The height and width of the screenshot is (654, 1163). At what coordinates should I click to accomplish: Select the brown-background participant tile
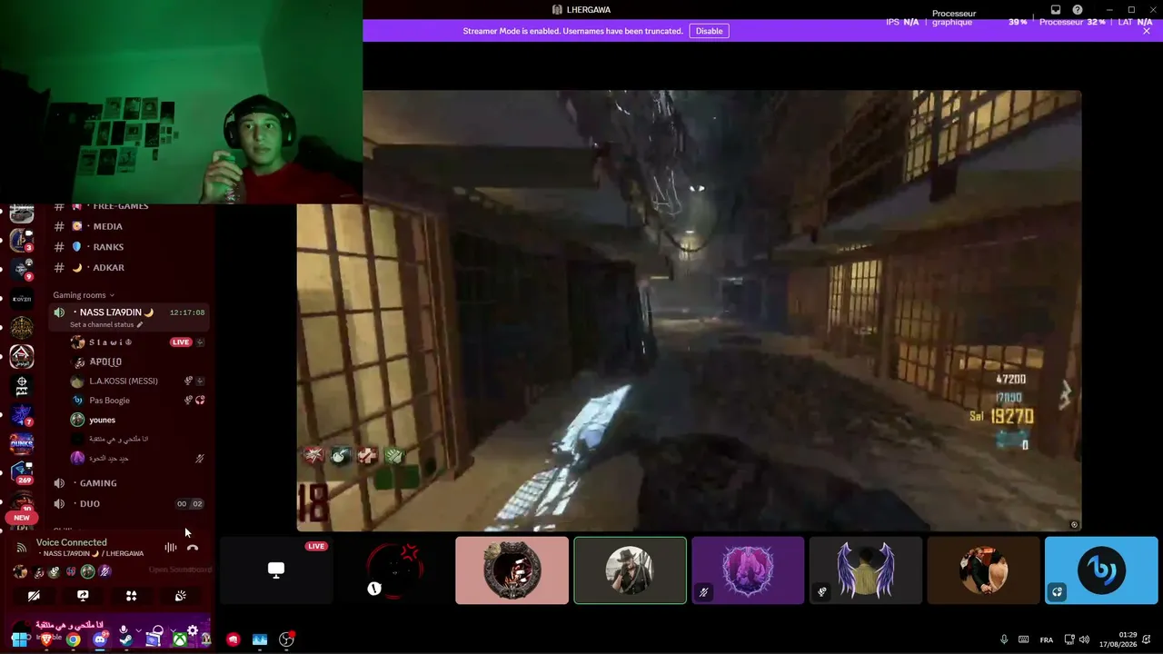pos(984,570)
